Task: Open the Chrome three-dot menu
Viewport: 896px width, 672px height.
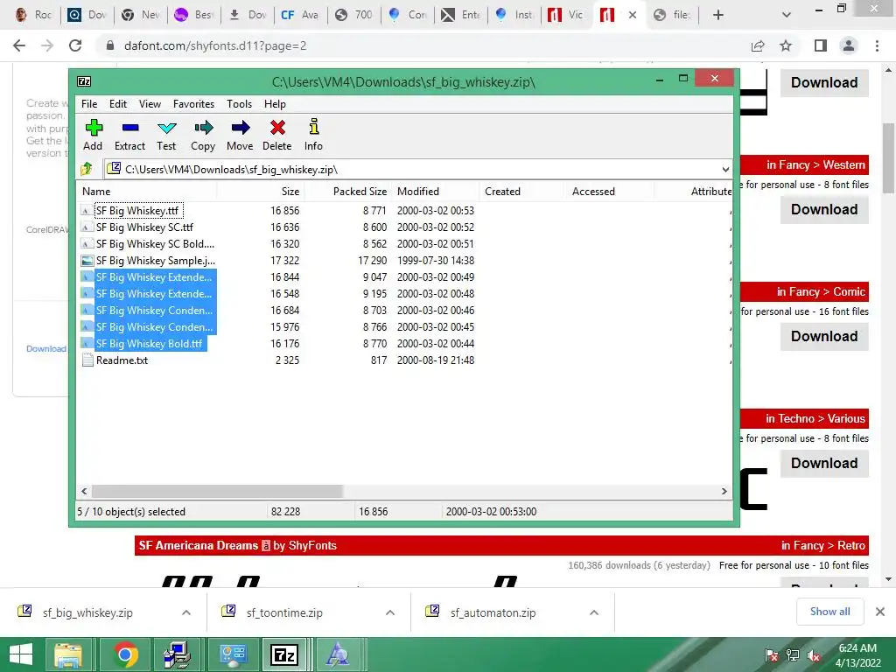Action: (877, 45)
